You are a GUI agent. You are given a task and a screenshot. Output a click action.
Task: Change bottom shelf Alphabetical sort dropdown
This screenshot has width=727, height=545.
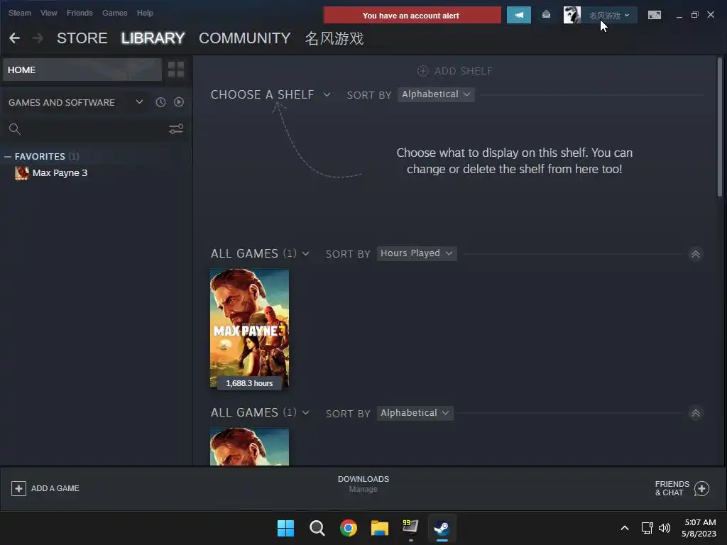415,413
